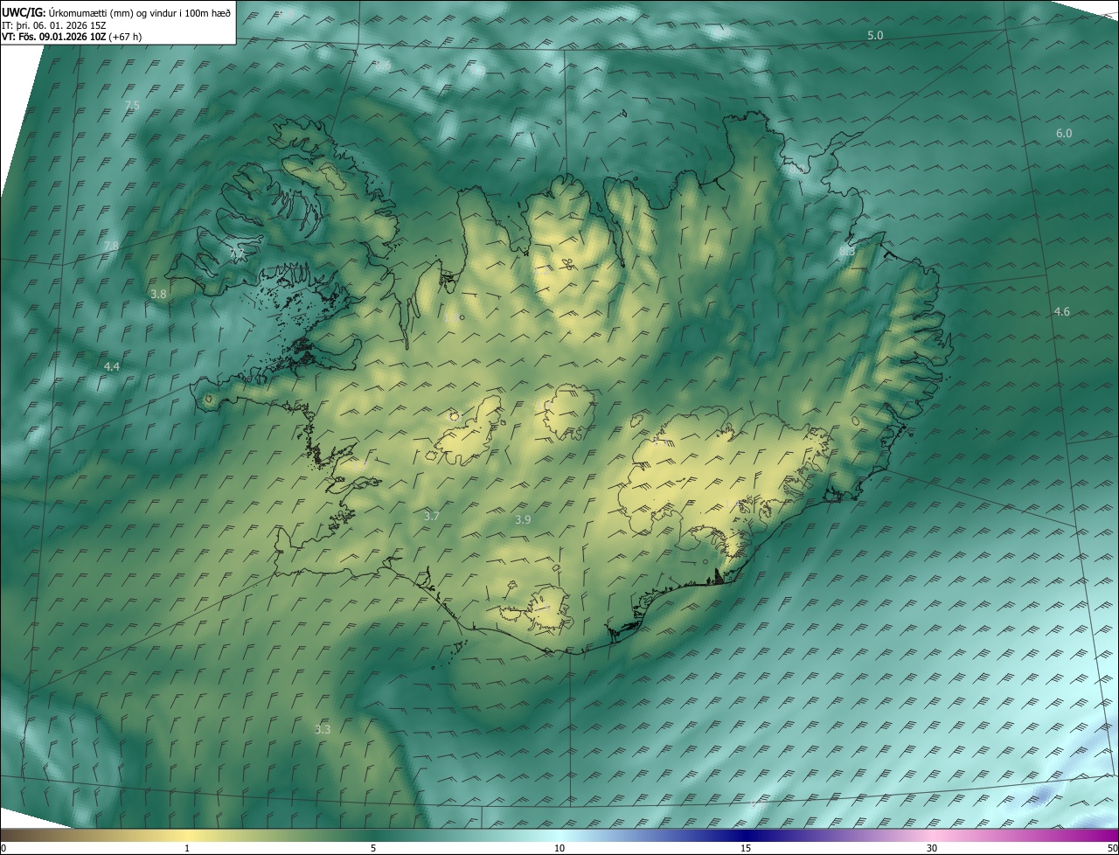Click the "3.8" value label on the map
Viewport: 1119px width, 855px height.
[x=158, y=295]
